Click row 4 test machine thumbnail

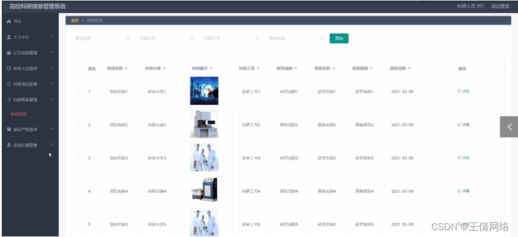[x=204, y=190]
